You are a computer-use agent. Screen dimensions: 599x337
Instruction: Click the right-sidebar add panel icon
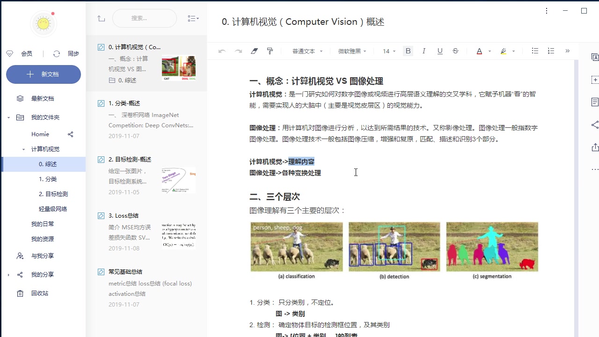coord(595,80)
